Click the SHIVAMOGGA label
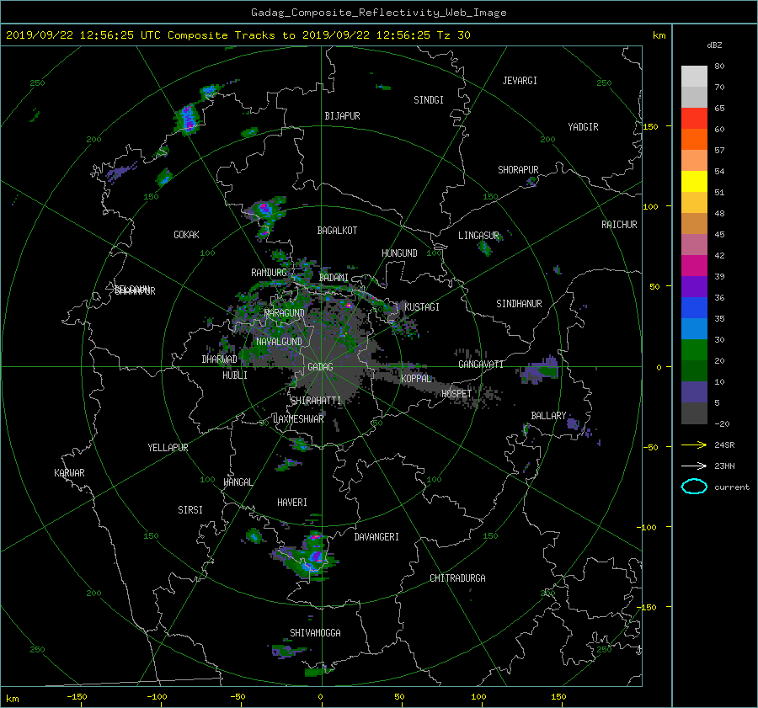 click(x=315, y=633)
